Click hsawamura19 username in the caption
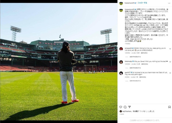The image size is (172, 123). tap(130, 9)
